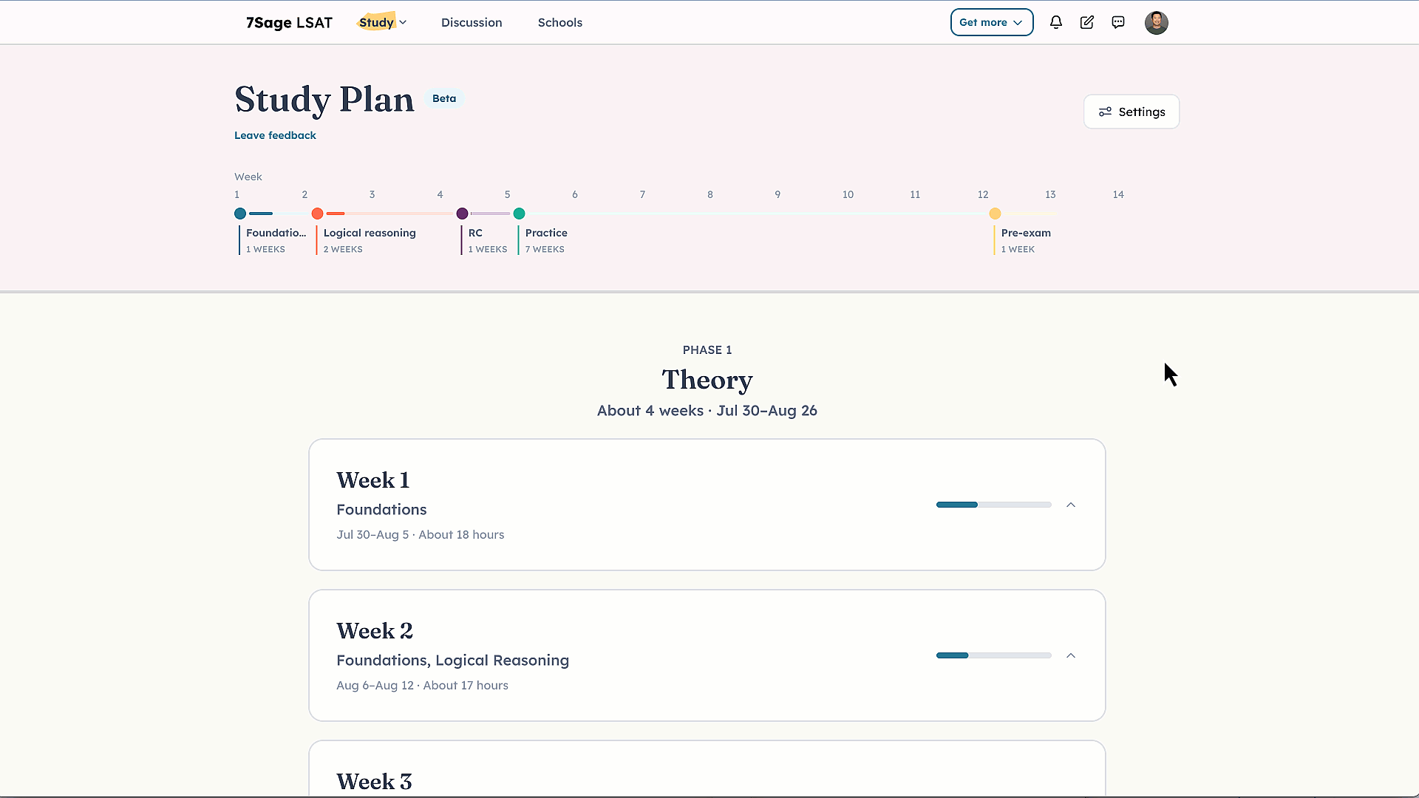Viewport: 1419px width, 798px height.
Task: Open the Study dropdown menu
Action: point(383,23)
